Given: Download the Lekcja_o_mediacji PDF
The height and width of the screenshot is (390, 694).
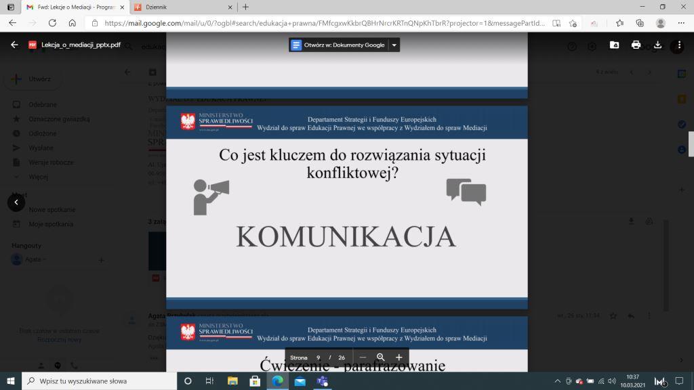Looking at the screenshot, I should (657, 45).
